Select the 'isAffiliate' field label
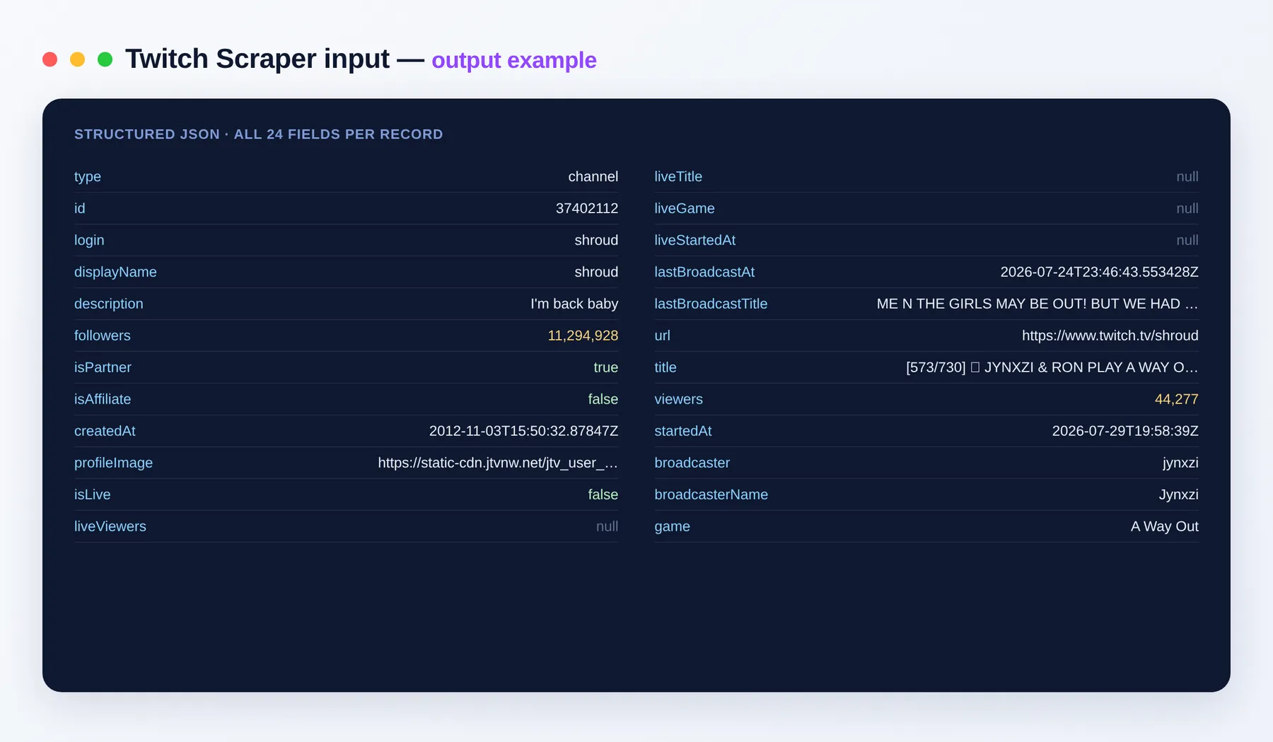The height and width of the screenshot is (742, 1273). [x=103, y=399]
